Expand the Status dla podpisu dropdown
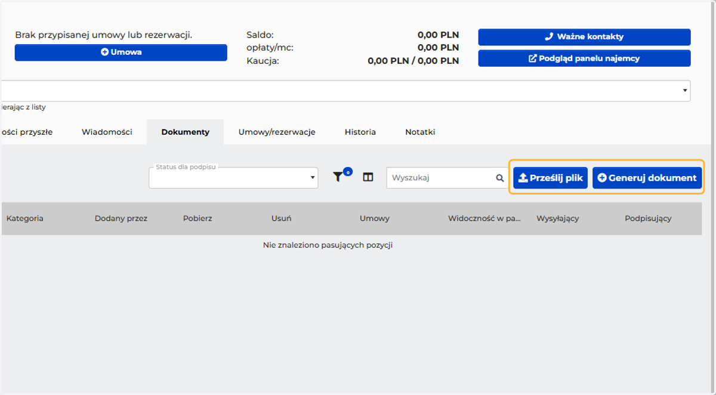Screen dimensions: 716x395 (233, 178)
